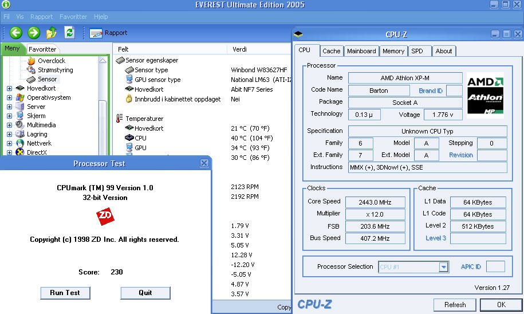The width and height of the screenshot is (524, 314).
Task: Click the Operativsystem Windows flag icon
Action: [x=20, y=97]
